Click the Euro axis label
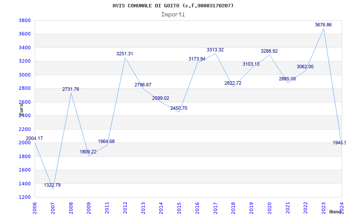Screen dimensions: 346x216 click(x=21, y=109)
